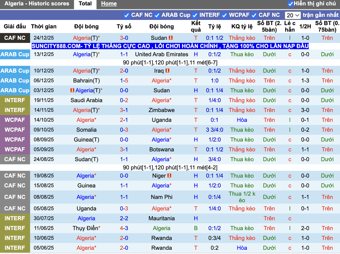Click the 4-3 score on 11/06/25
The width and height of the screenshot is (340, 254).
(x=124, y=228)
